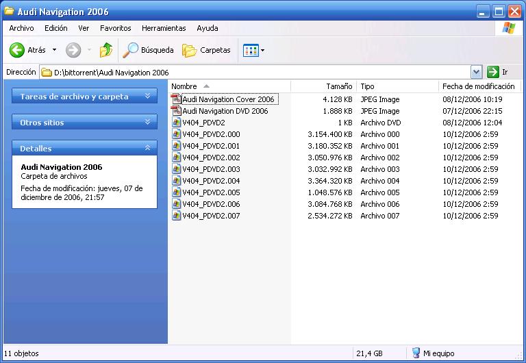
Task: Click Carpeta de archivos in Detalles
Action: click(x=53, y=176)
